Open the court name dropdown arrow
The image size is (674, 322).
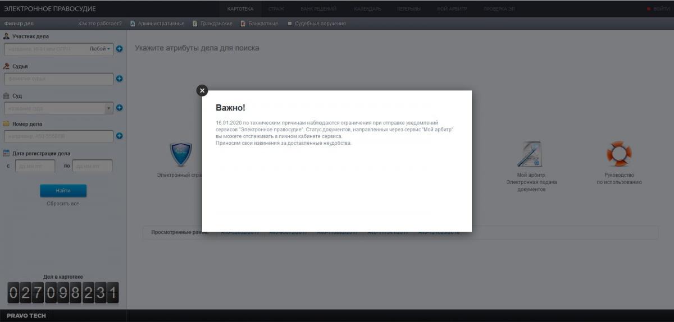click(x=108, y=108)
